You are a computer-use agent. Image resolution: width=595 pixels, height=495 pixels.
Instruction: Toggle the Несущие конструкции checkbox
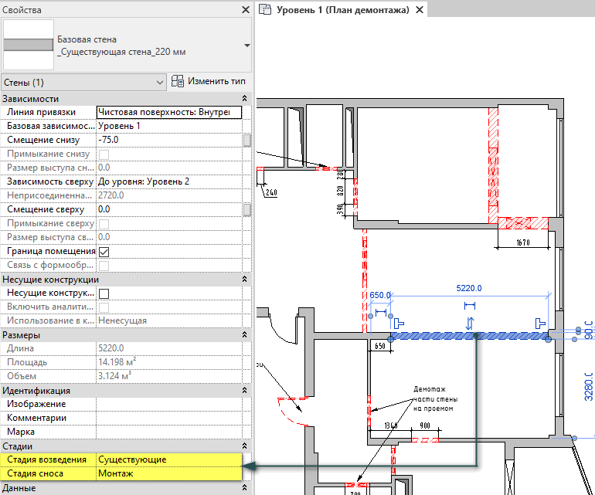(x=104, y=293)
